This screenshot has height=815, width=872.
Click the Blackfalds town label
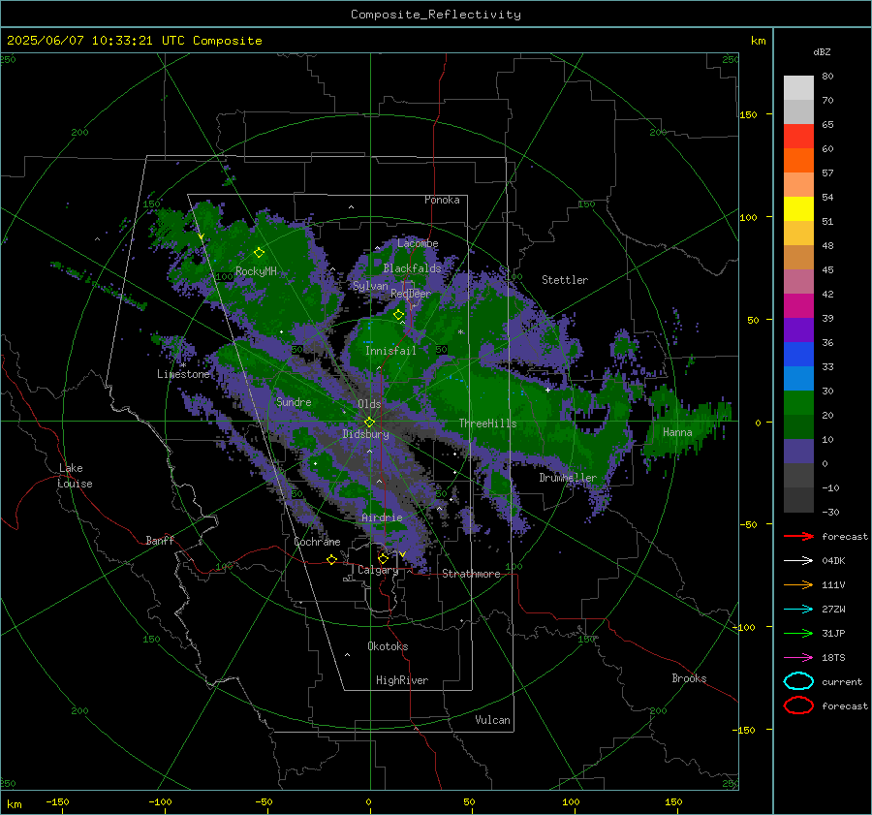click(x=412, y=268)
